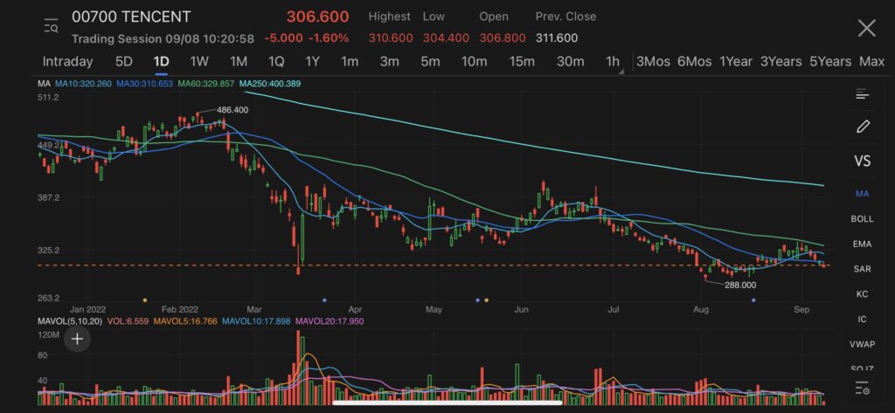The width and height of the screenshot is (895, 413).
Task: Set range to Max
Action: point(871,62)
